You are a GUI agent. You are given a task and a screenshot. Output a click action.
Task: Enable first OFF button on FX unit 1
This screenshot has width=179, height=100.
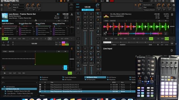point(28,10)
